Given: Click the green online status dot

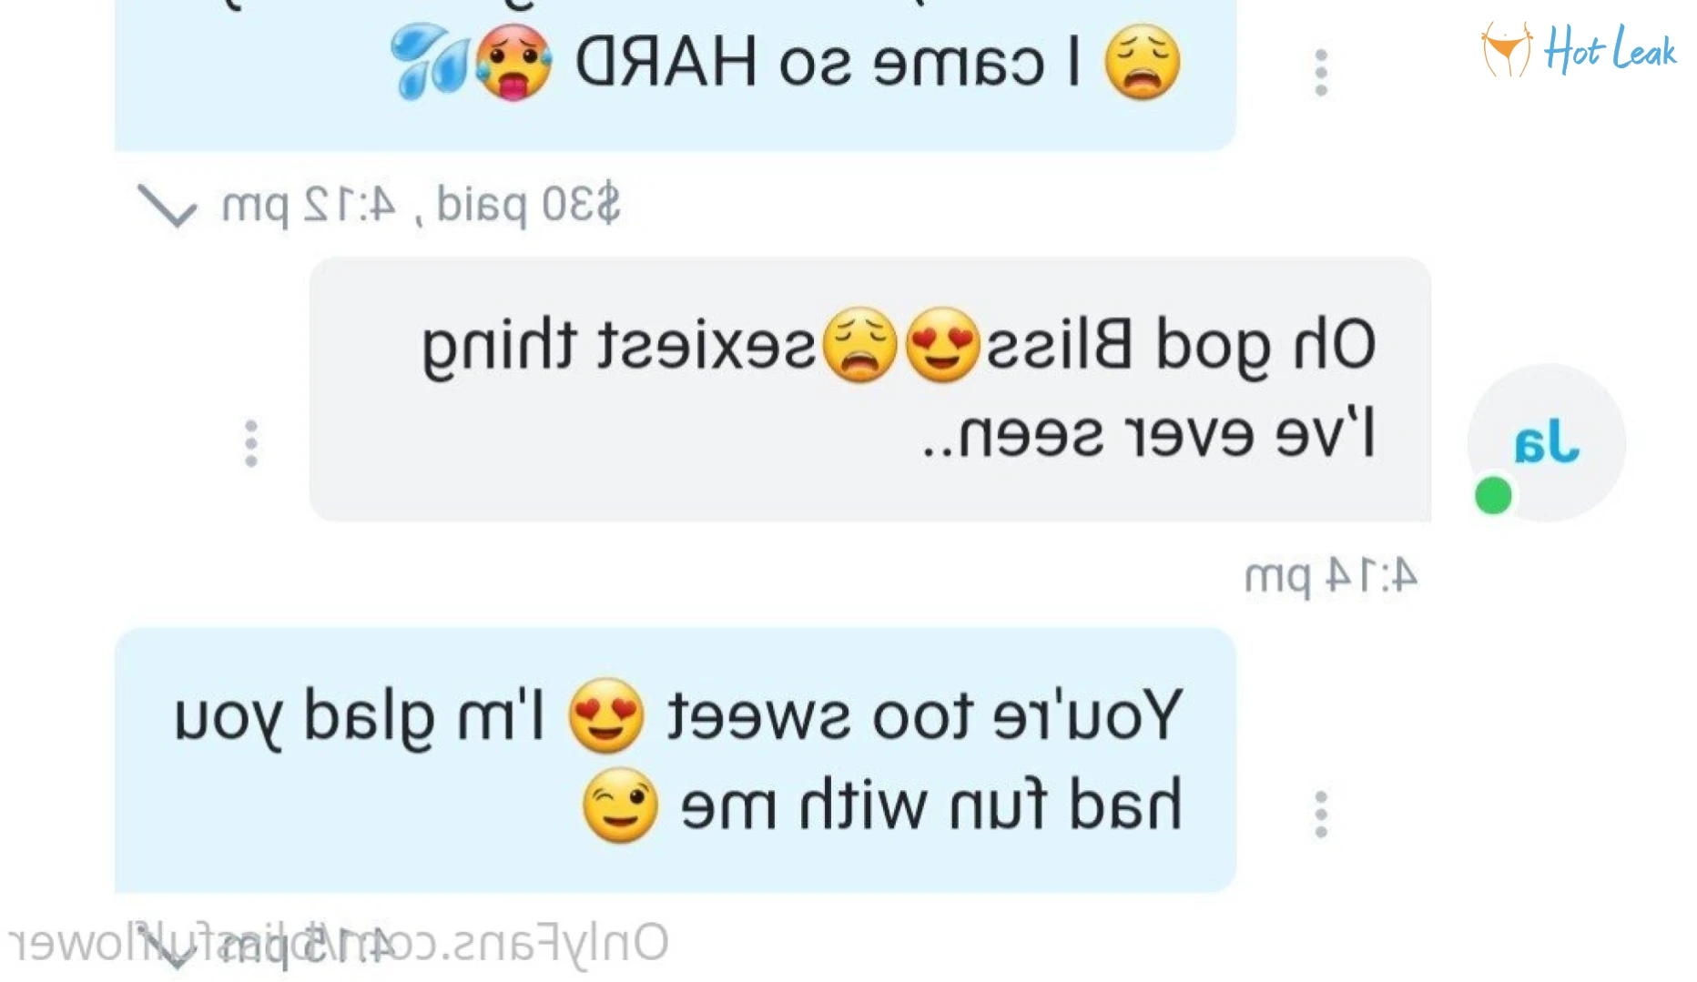Looking at the screenshot, I should click(x=1493, y=496).
